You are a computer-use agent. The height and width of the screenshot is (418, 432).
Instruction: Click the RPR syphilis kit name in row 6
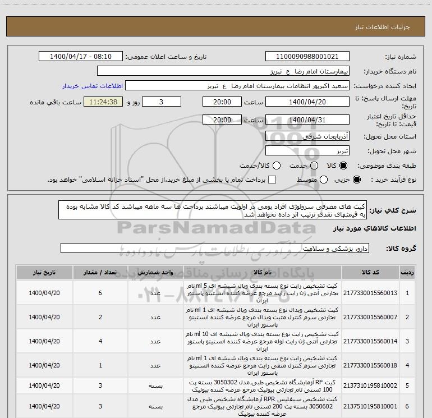(x=263, y=406)
